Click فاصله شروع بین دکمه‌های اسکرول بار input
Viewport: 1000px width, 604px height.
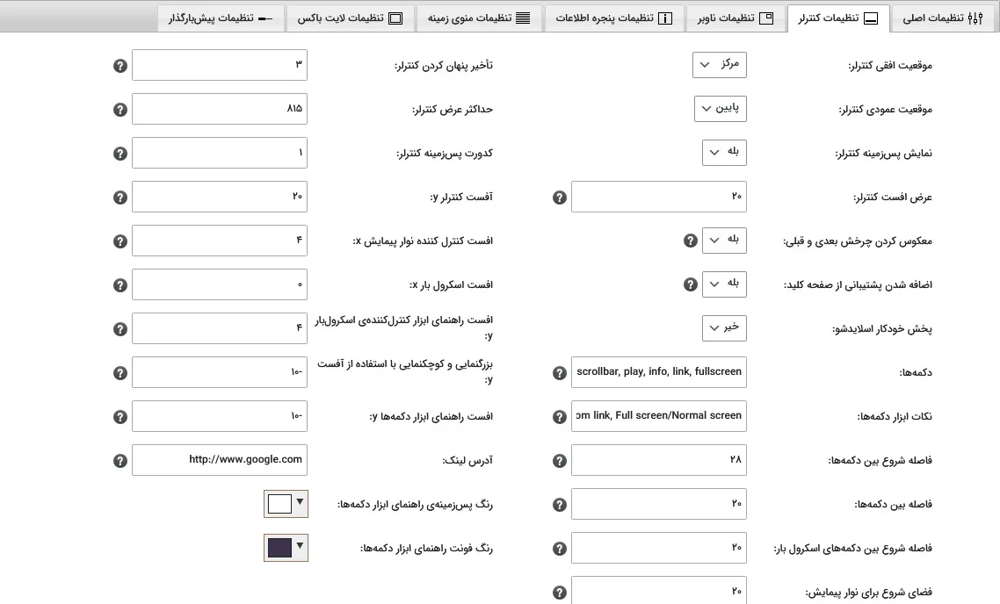659,548
